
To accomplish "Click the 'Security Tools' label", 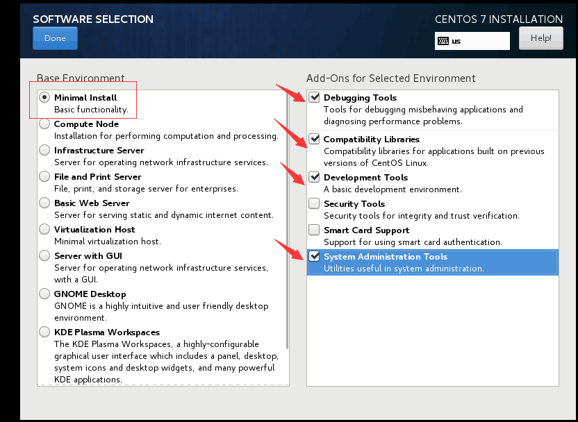I will point(354,203).
